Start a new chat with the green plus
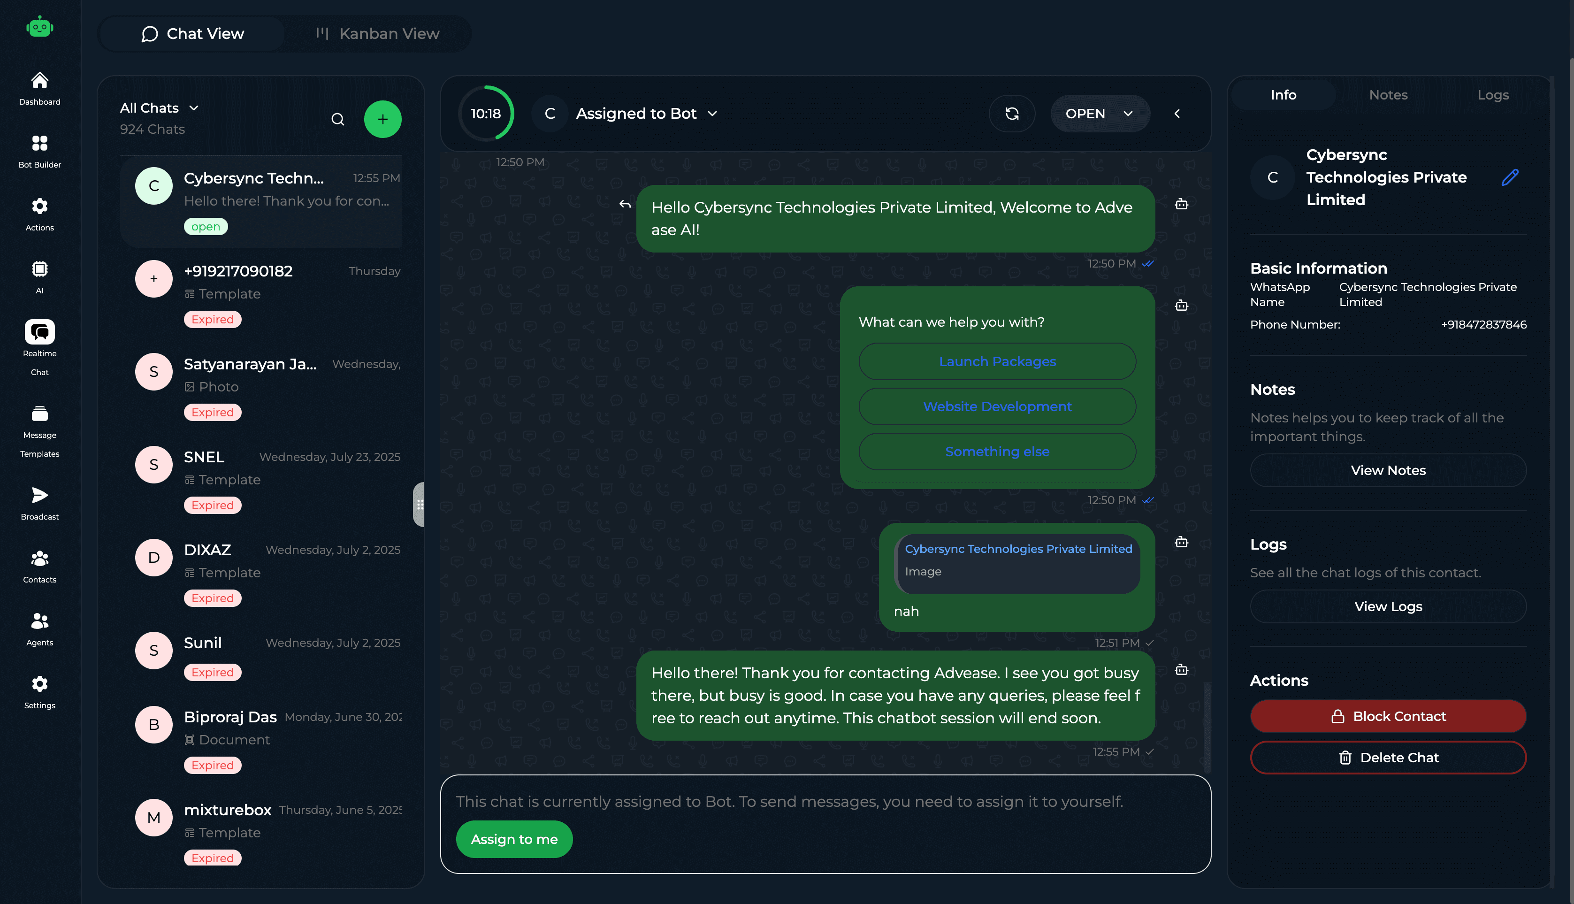 tap(382, 119)
